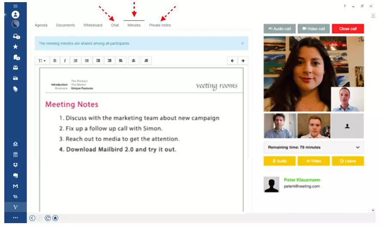Image resolution: width=381 pixels, height=227 pixels.
Task: Insert a numbered list
Action: [76, 61]
